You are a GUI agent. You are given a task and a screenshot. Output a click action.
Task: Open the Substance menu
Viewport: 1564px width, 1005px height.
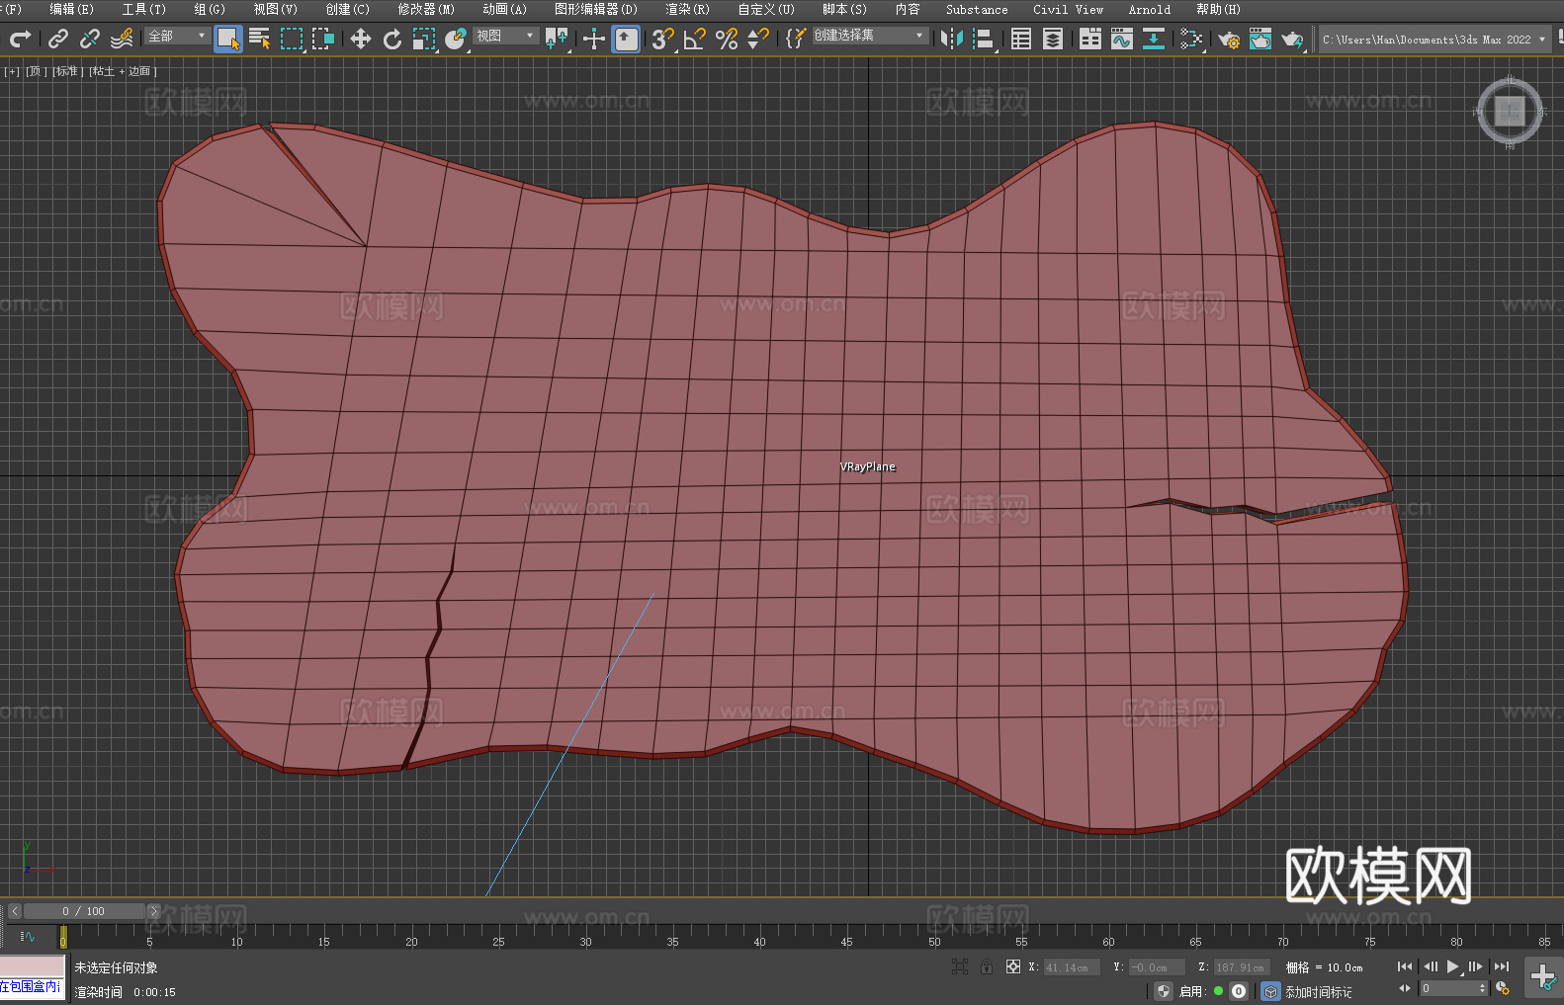coord(977,9)
